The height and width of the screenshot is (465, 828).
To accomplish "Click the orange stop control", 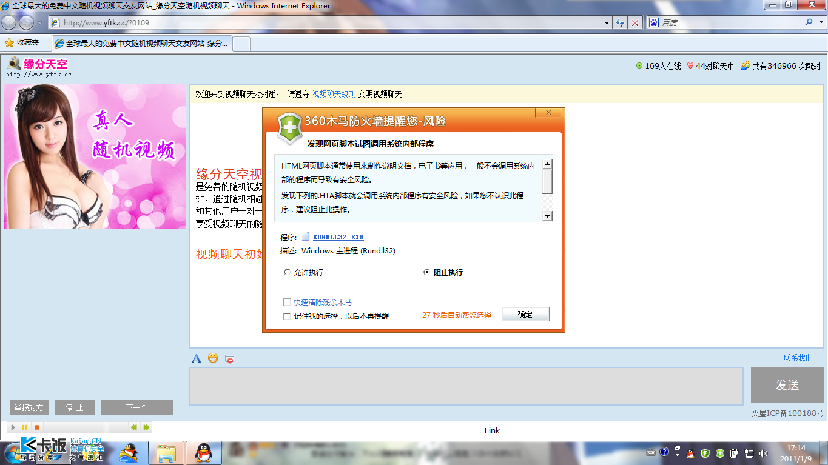I will 37,427.
